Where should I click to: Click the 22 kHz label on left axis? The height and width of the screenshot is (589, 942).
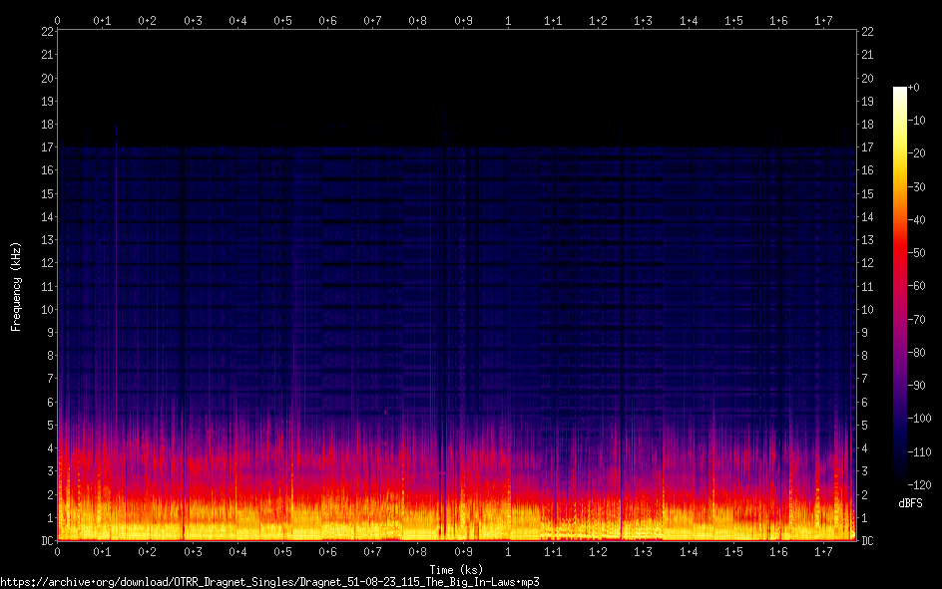pos(46,32)
